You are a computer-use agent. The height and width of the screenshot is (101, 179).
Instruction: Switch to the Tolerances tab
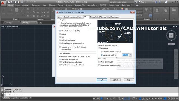115,17
